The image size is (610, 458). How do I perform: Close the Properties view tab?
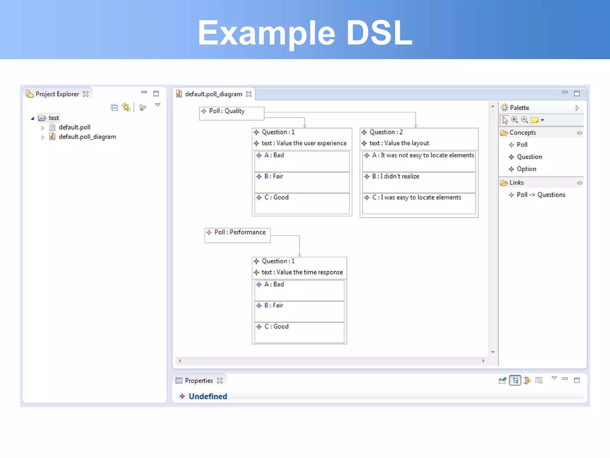(x=220, y=381)
